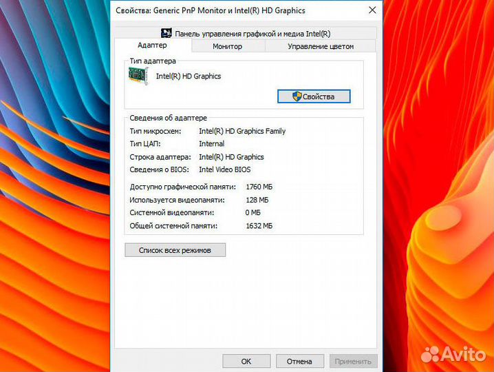
Task: Click the 1760 МБ available memory value
Action: (x=259, y=187)
